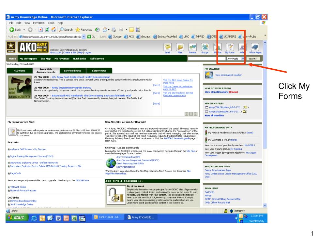Select the Army Wide Announcements tab

tap(46, 71)
